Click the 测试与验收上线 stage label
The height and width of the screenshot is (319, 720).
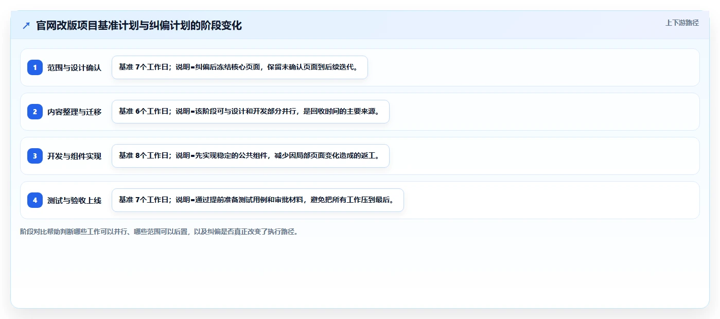point(74,200)
